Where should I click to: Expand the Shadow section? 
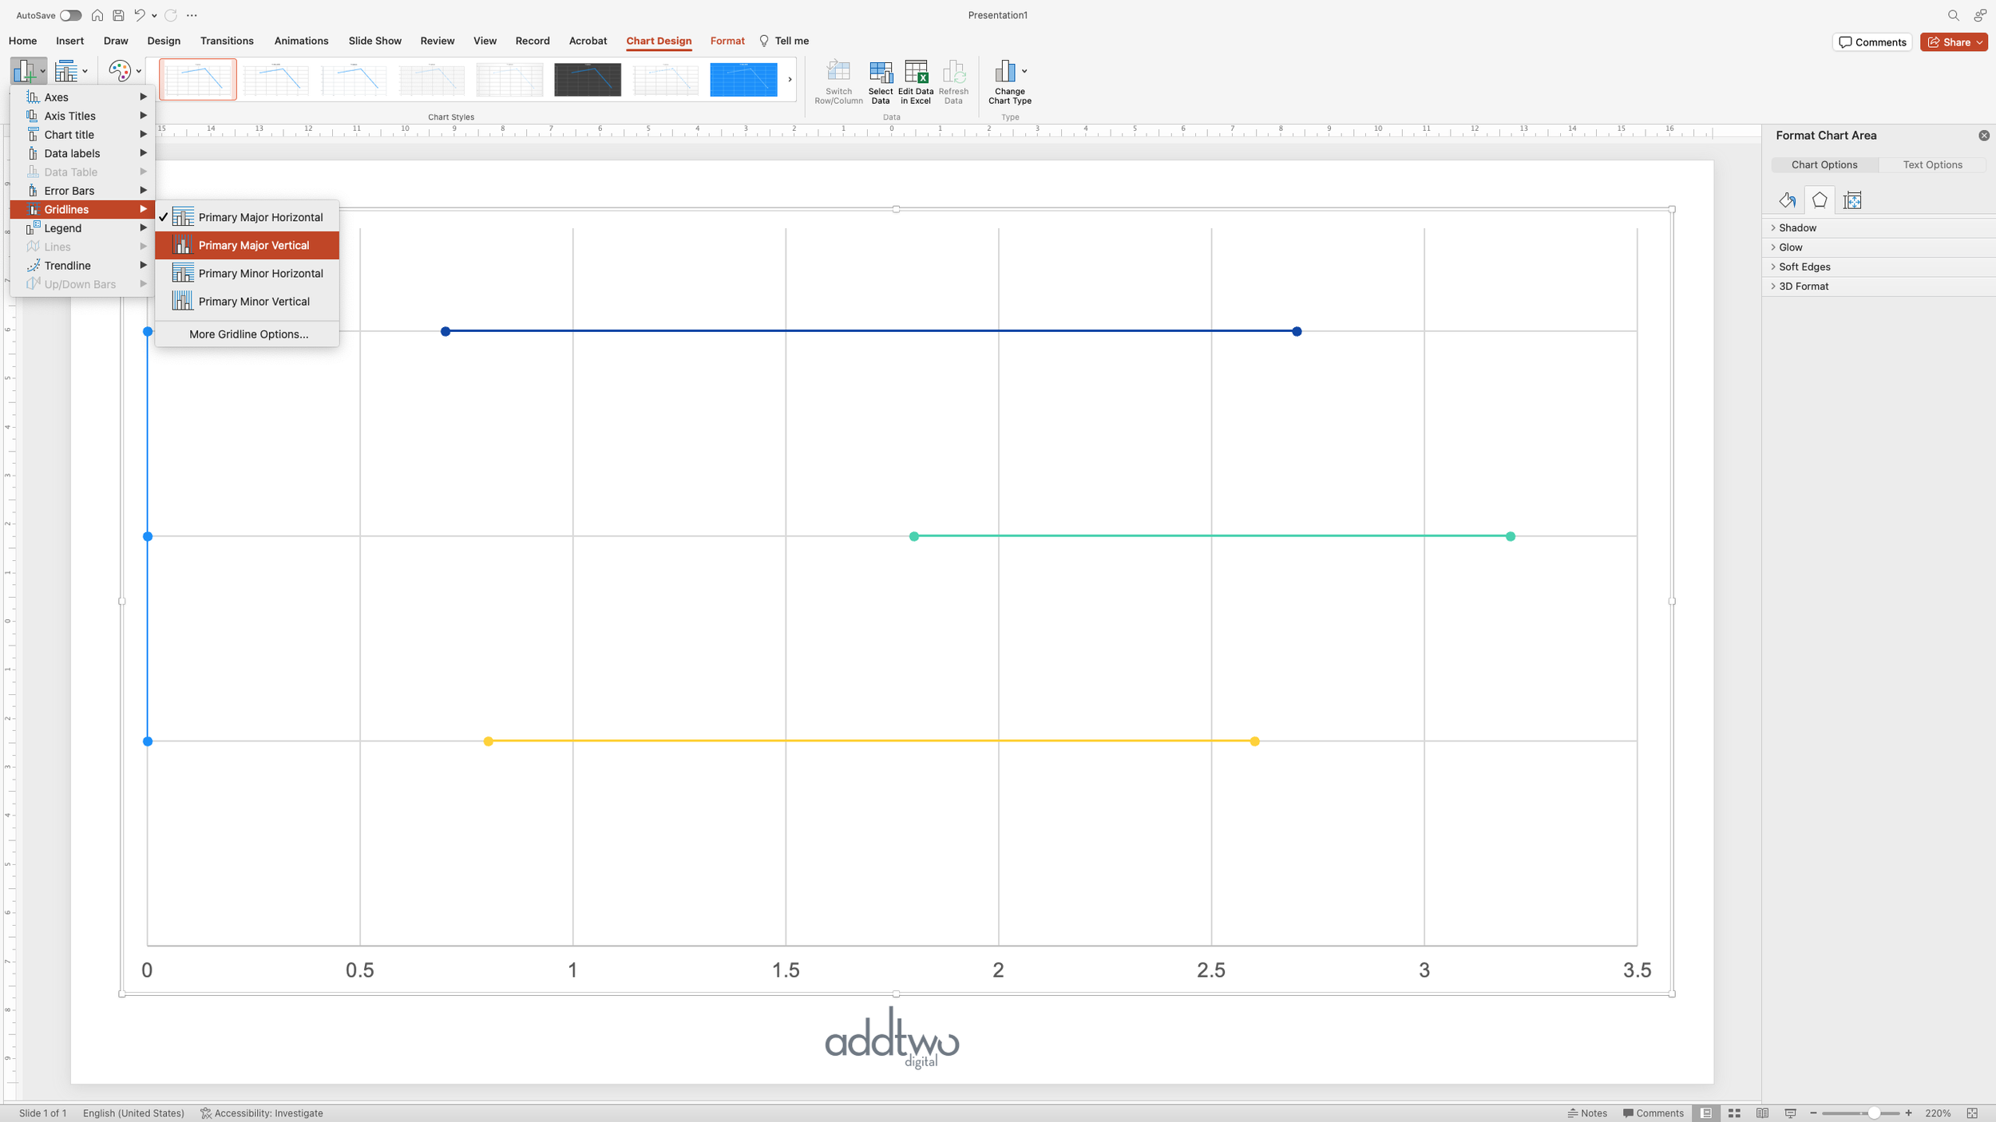tap(1796, 228)
